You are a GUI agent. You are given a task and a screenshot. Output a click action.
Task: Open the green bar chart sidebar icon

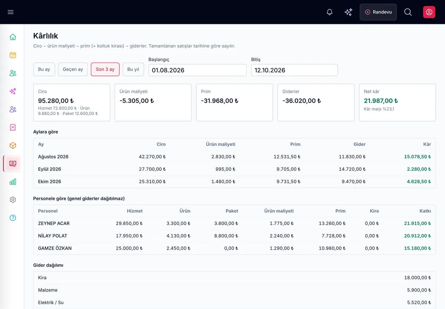[x=13, y=182]
